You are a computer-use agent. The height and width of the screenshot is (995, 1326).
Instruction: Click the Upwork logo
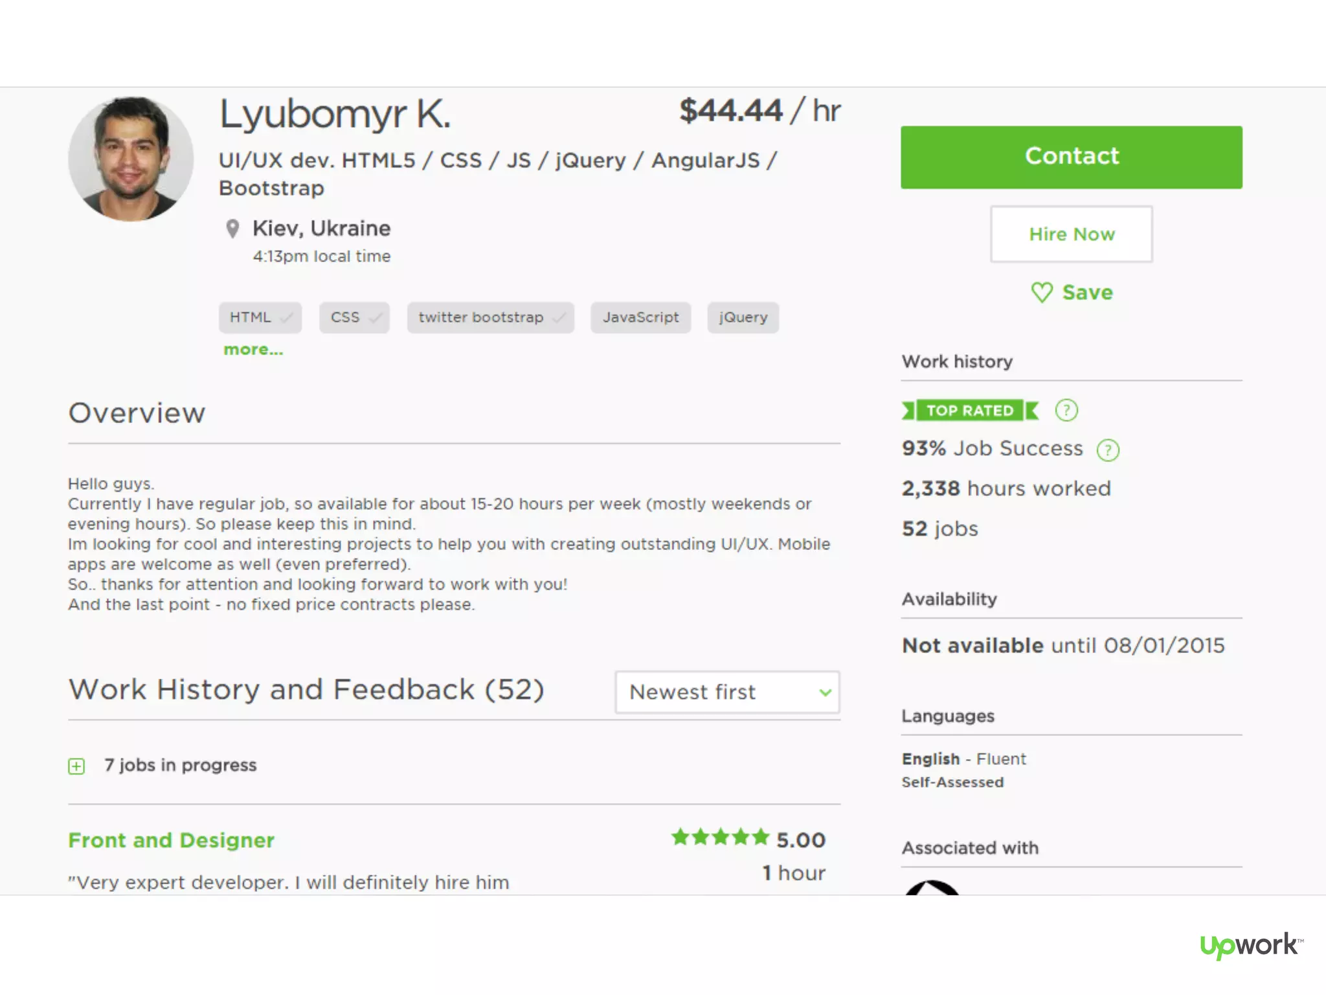(1250, 946)
